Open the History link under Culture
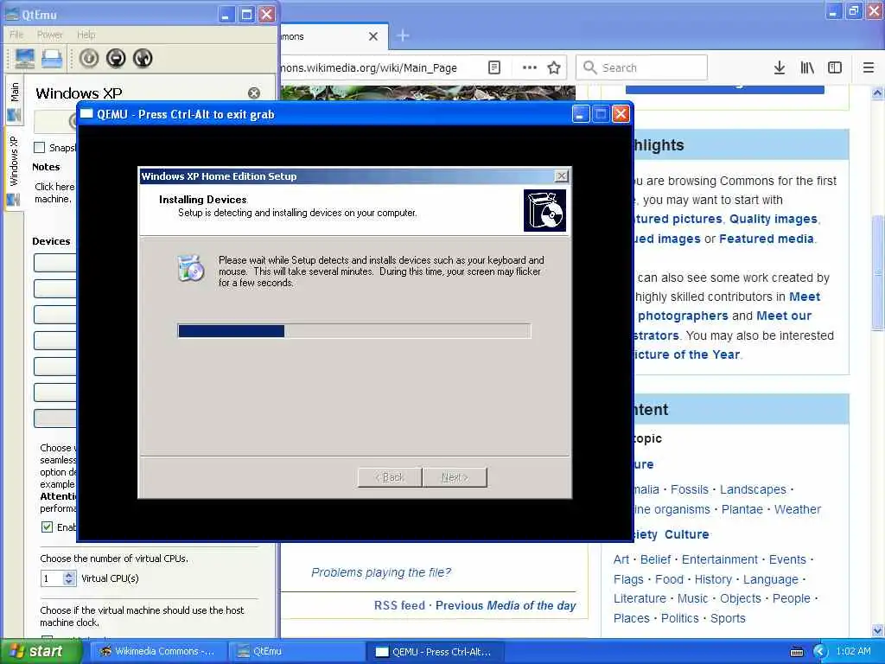Image resolution: width=885 pixels, height=664 pixels. tap(713, 579)
